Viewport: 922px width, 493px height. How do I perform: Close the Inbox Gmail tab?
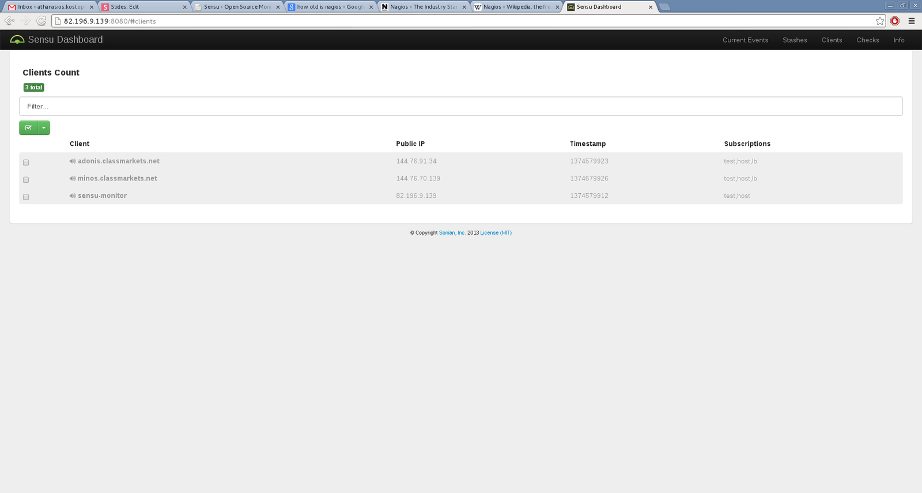pyautogui.click(x=92, y=7)
